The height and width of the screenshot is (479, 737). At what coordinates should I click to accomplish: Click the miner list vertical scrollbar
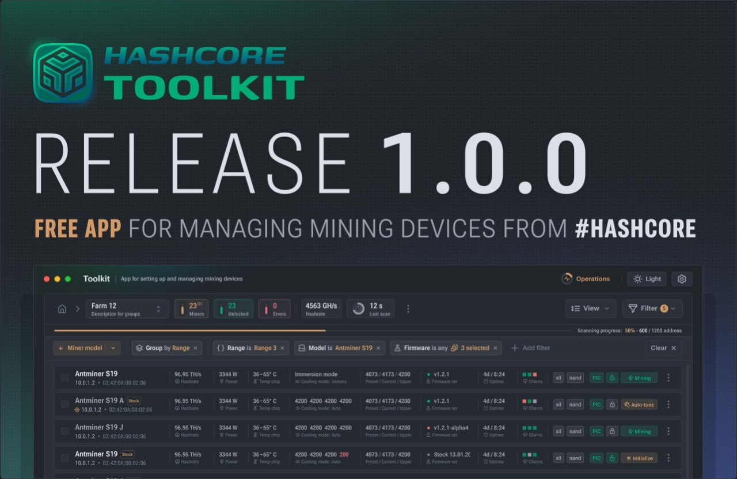click(x=687, y=421)
